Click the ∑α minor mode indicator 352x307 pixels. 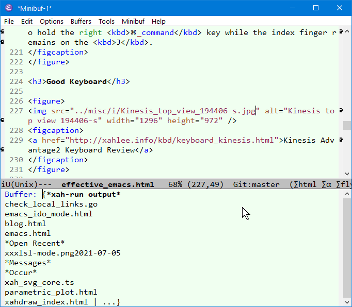326,184
